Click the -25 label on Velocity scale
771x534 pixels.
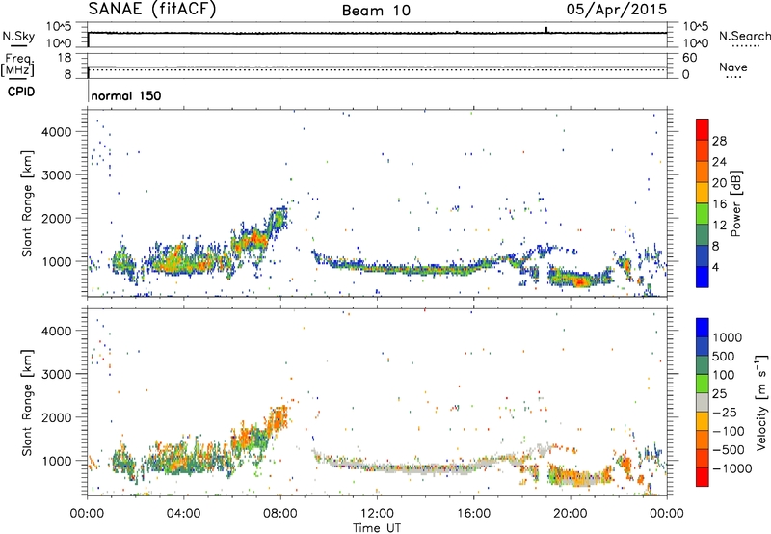point(725,412)
